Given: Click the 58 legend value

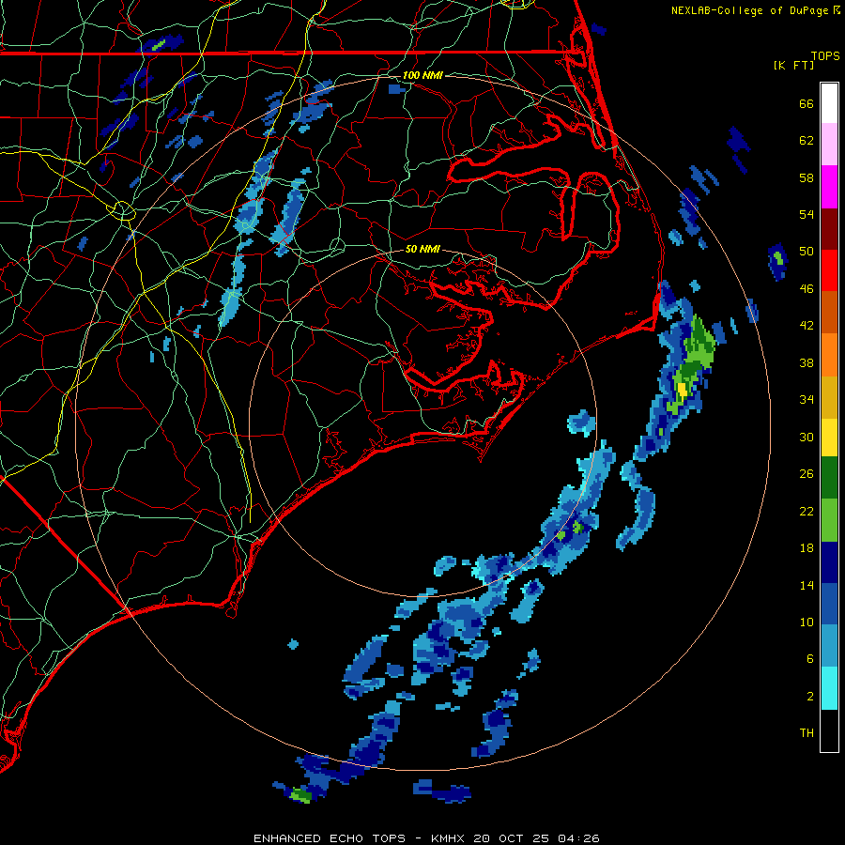Looking at the screenshot, I should [807, 177].
